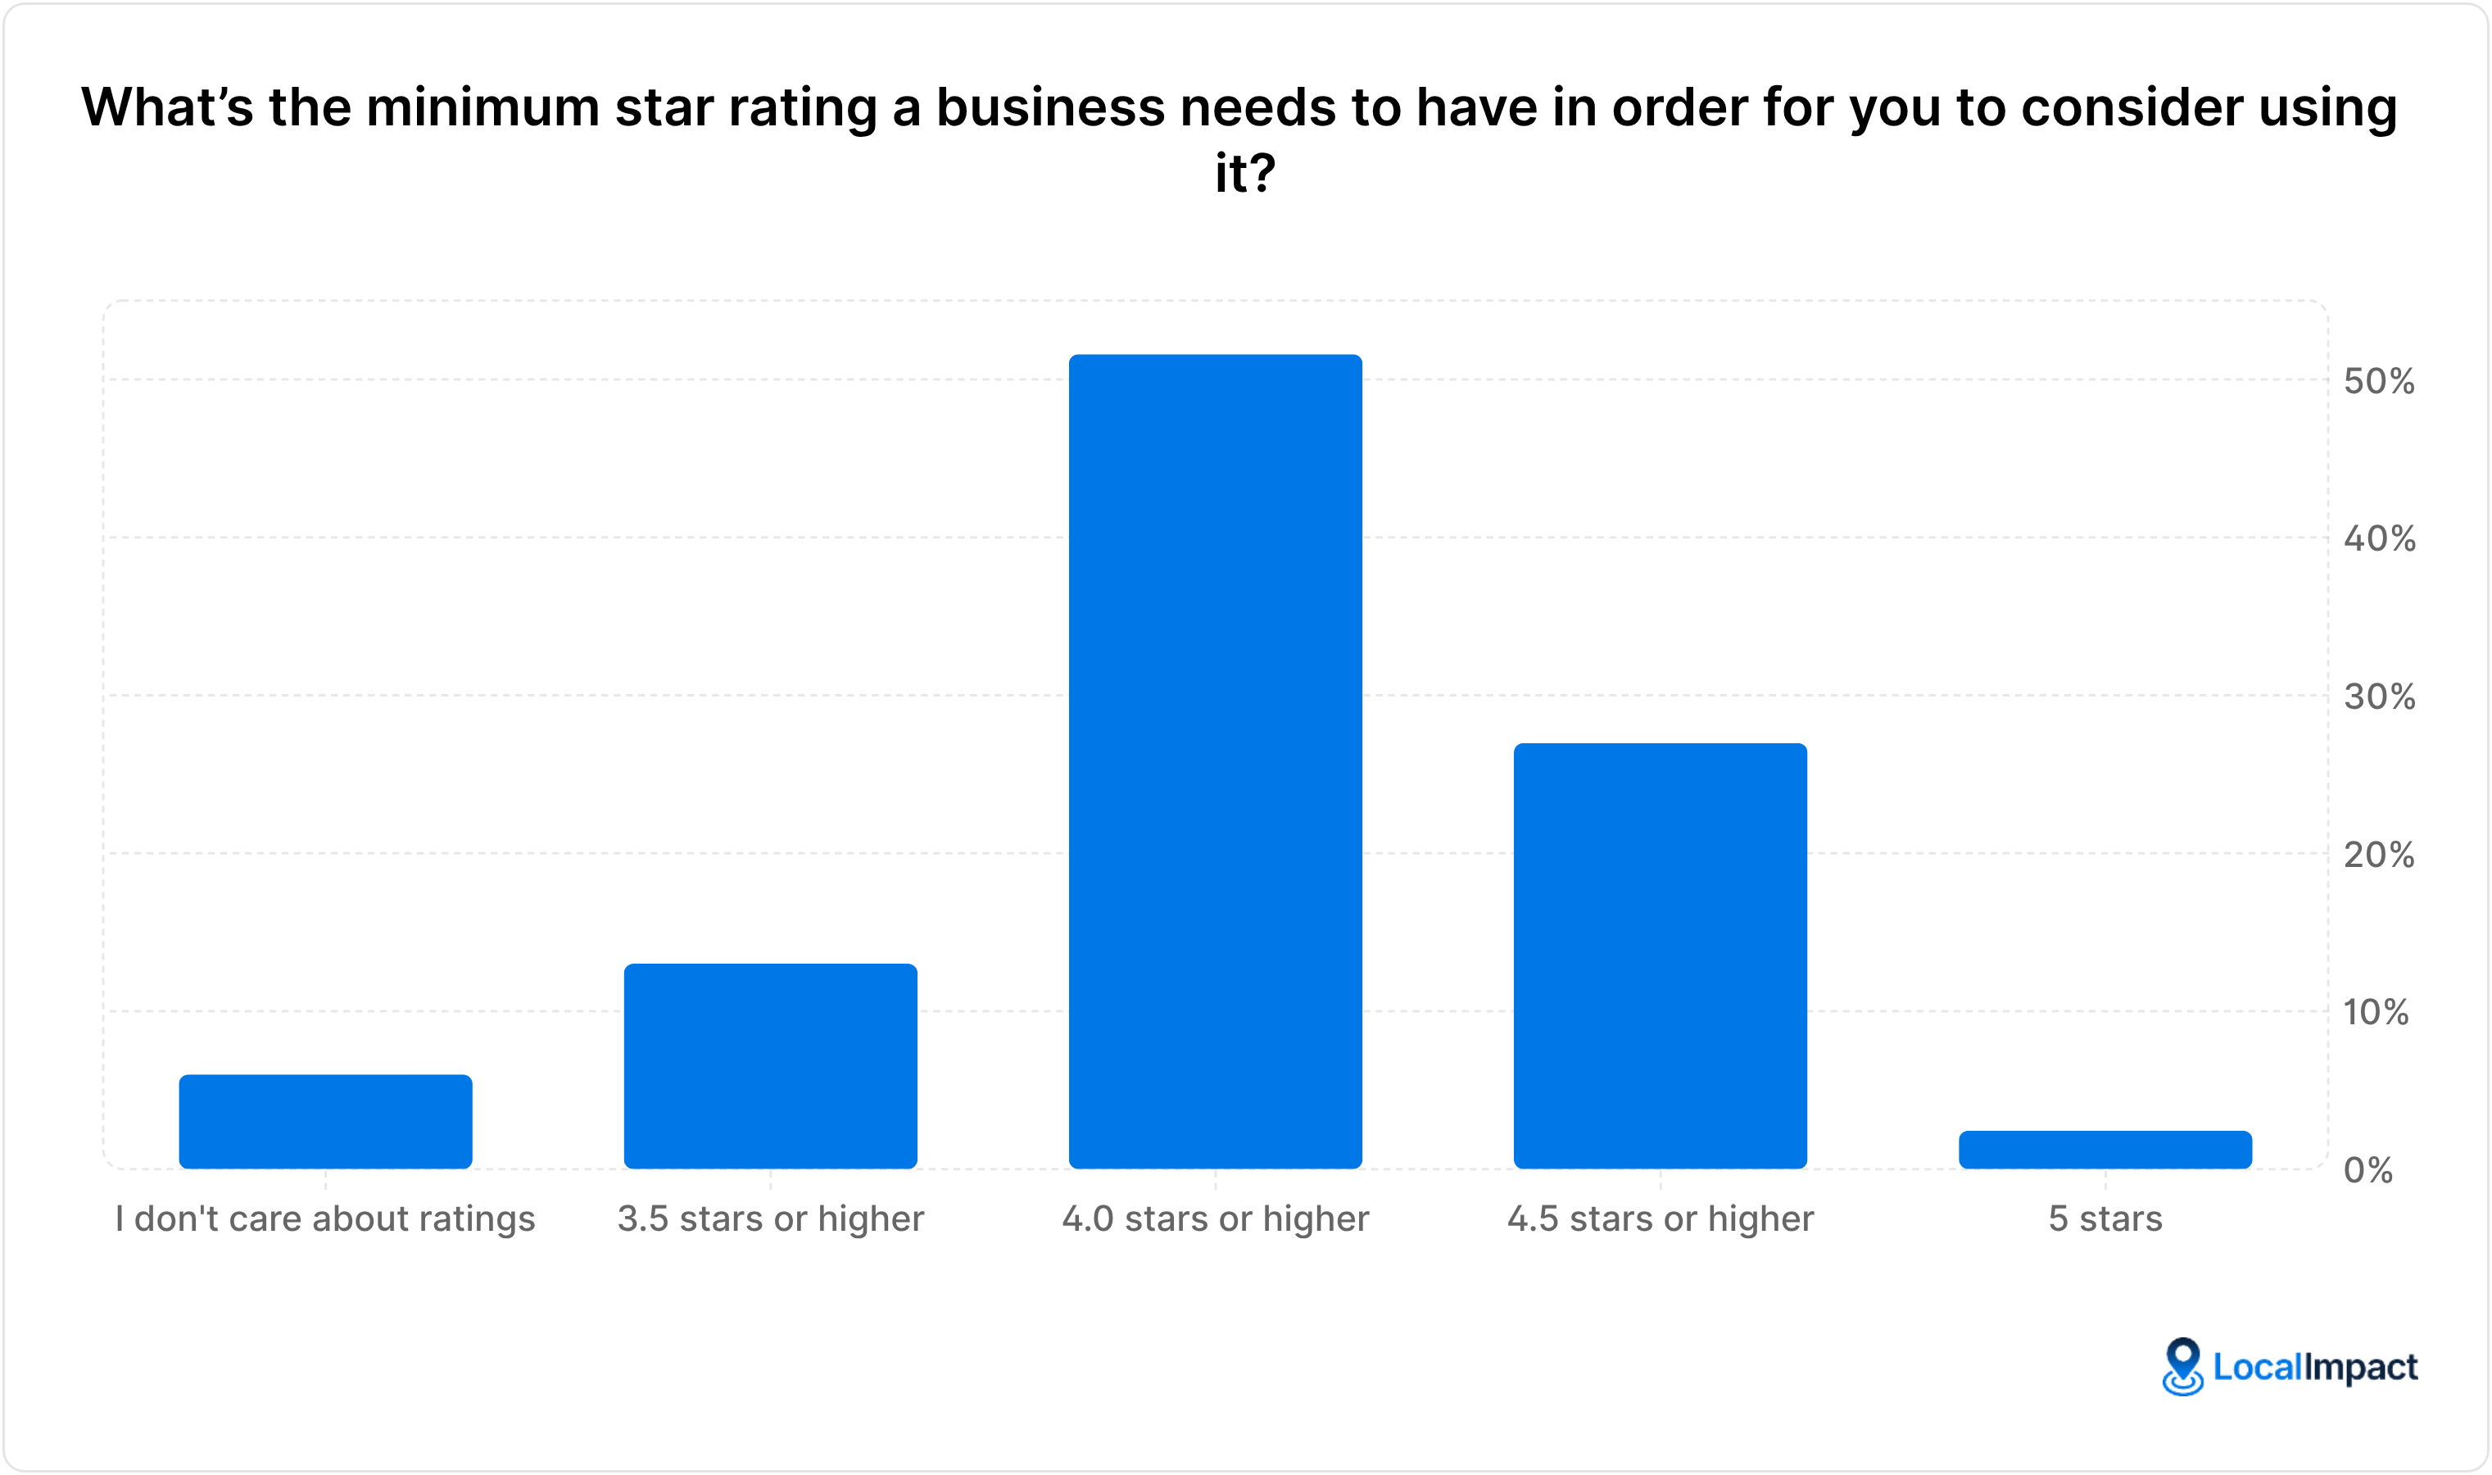Click the LocalImpact map pin logo icon
This screenshot has width=2492, height=1475.
(x=2182, y=1367)
